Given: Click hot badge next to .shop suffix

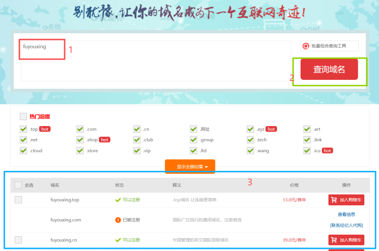Looking at the screenshot, I should tap(104, 140).
